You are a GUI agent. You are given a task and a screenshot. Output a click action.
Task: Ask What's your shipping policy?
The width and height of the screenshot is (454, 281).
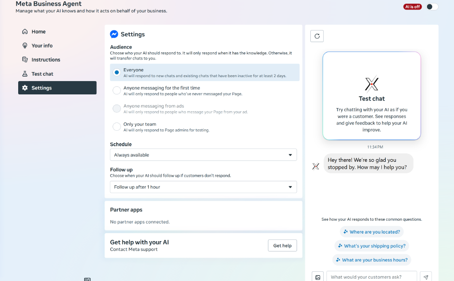(x=372, y=246)
